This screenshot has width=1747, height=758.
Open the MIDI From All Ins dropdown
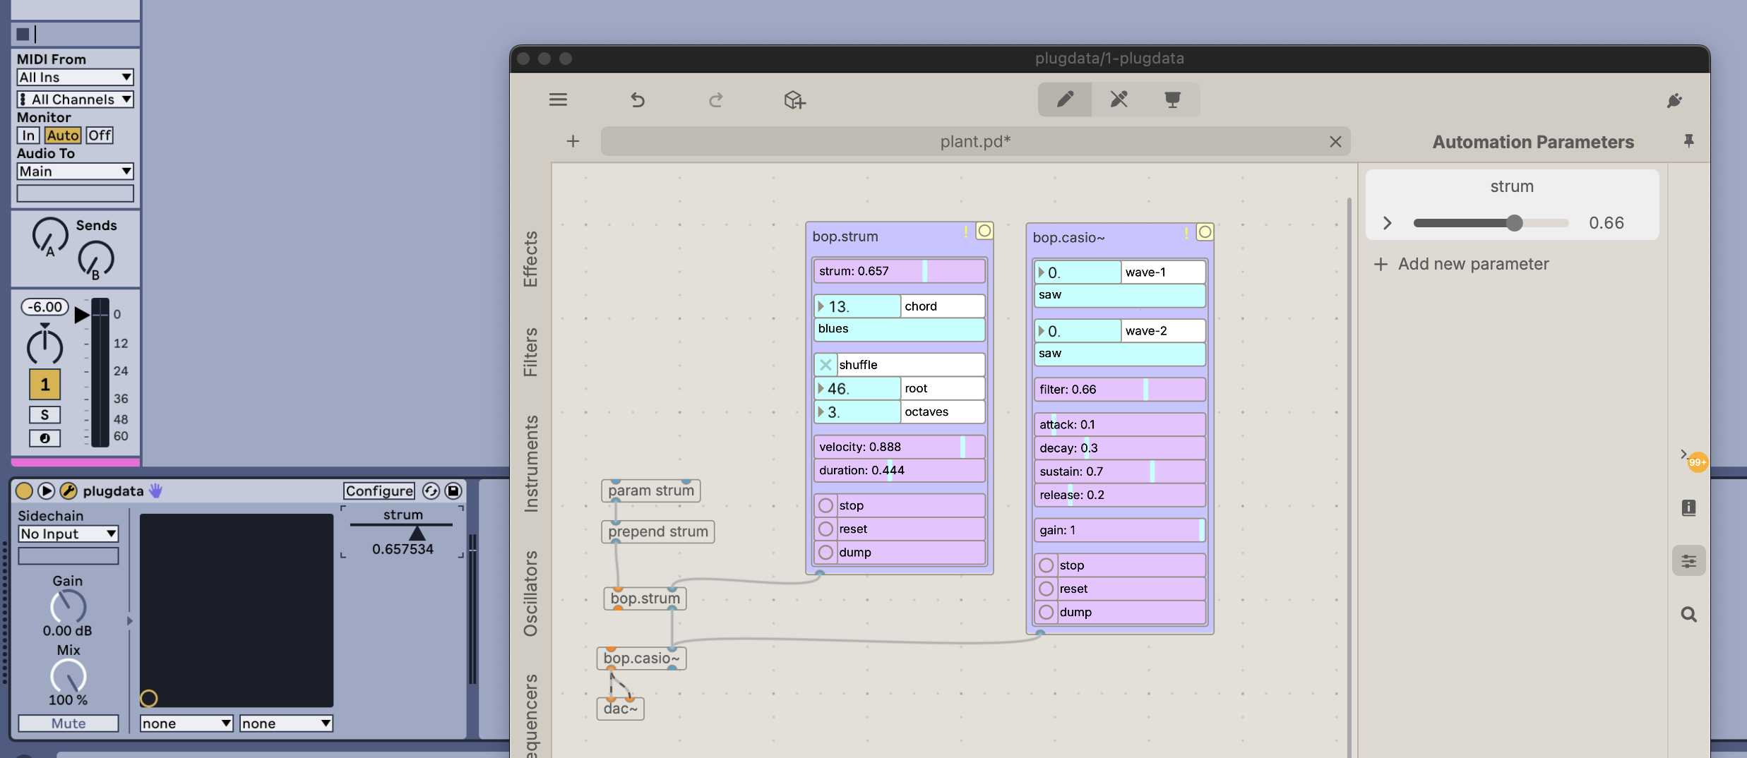click(75, 77)
